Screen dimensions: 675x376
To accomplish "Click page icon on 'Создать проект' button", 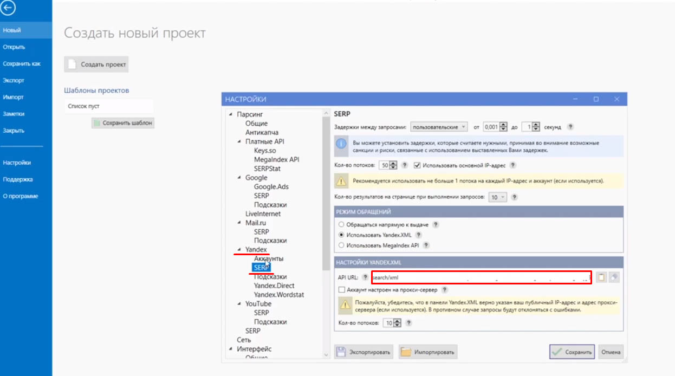I will [x=72, y=64].
